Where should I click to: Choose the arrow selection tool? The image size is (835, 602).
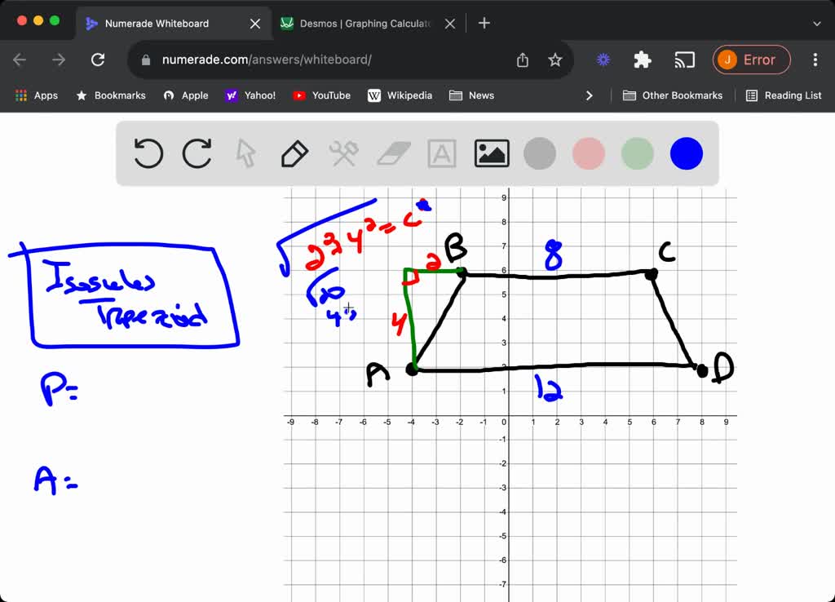pyautogui.click(x=245, y=153)
